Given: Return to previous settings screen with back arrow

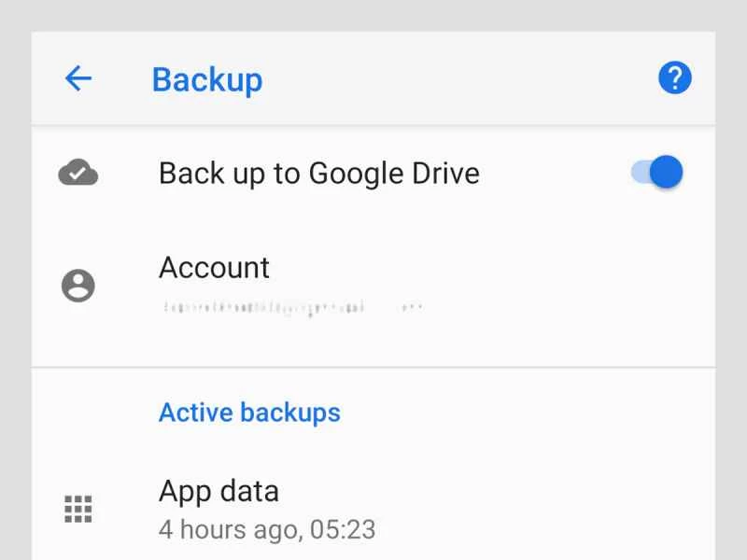Looking at the screenshot, I should 78,78.
